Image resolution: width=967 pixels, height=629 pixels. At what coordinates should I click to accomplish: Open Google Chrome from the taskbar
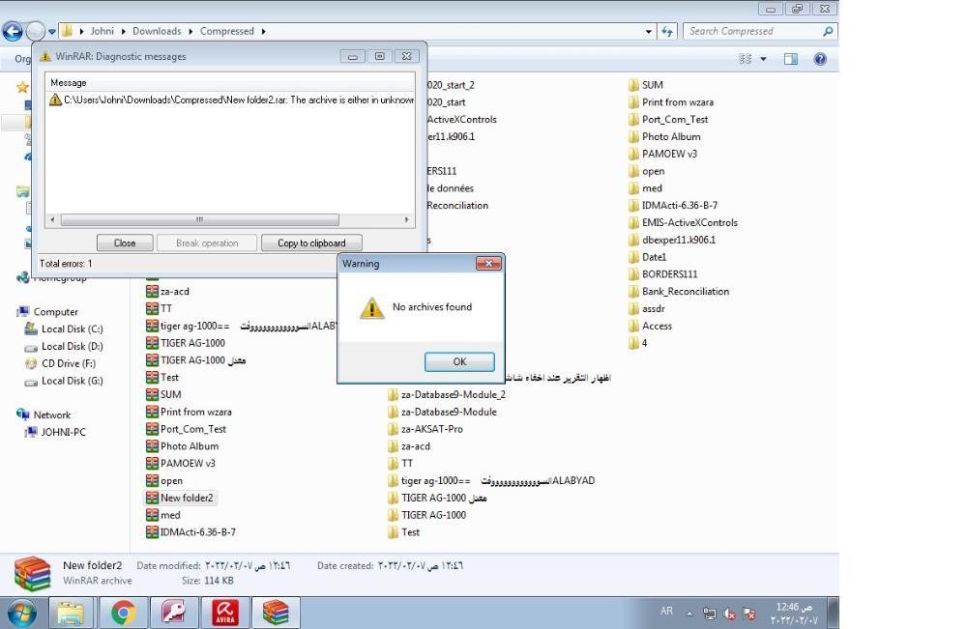(123, 613)
